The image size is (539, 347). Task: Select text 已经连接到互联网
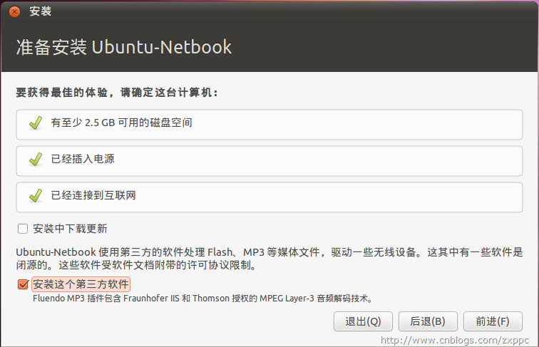coord(93,195)
